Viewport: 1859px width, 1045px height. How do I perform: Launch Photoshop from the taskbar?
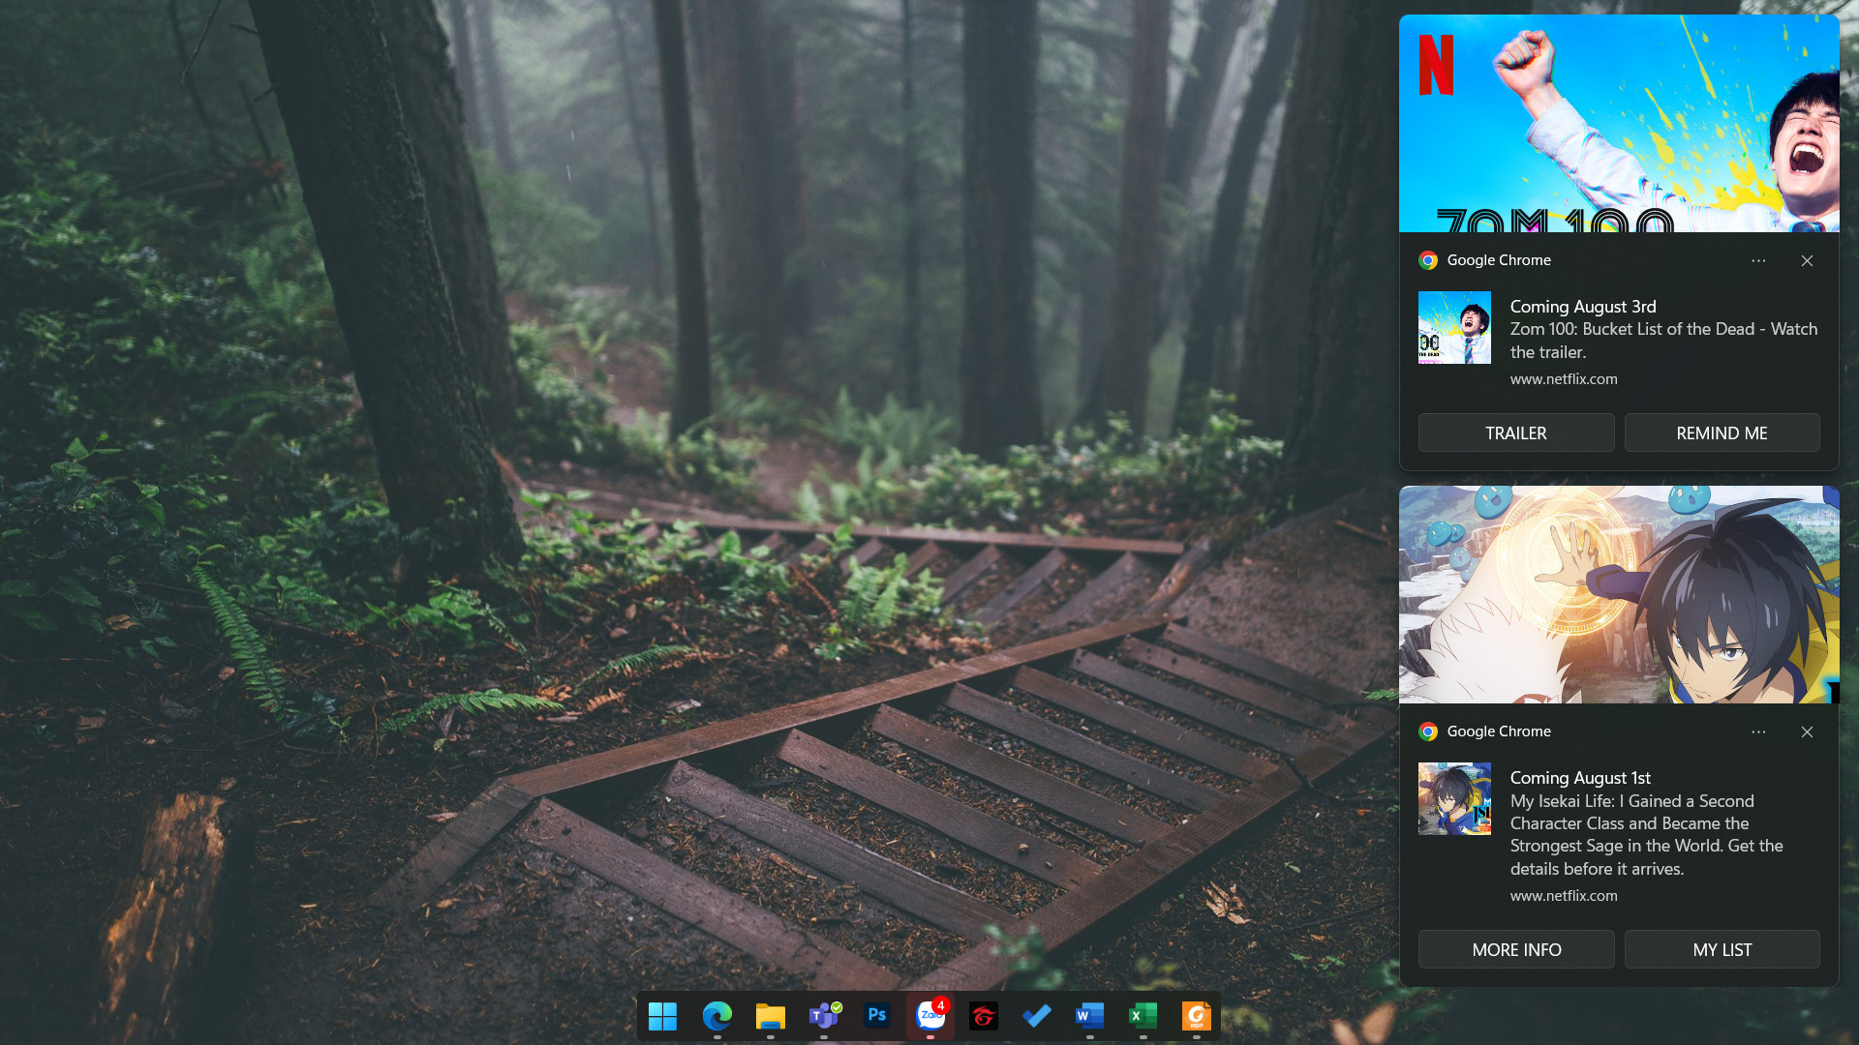tap(876, 1016)
